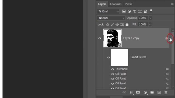Hide the Layer 0 copy layer
This screenshot has height=98, width=175.
[100, 38]
